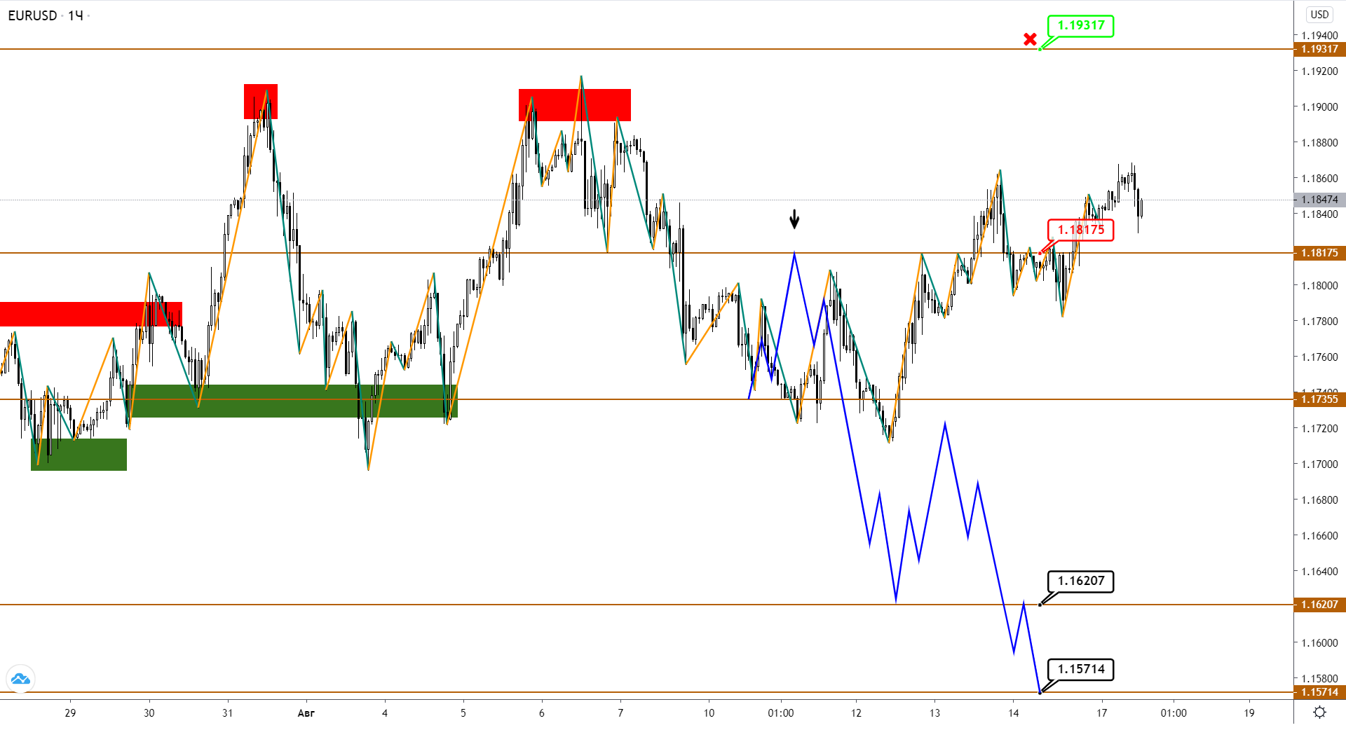This screenshot has width=1346, height=730.
Task: Click the 1.18175 price axis label
Action: coord(1319,253)
